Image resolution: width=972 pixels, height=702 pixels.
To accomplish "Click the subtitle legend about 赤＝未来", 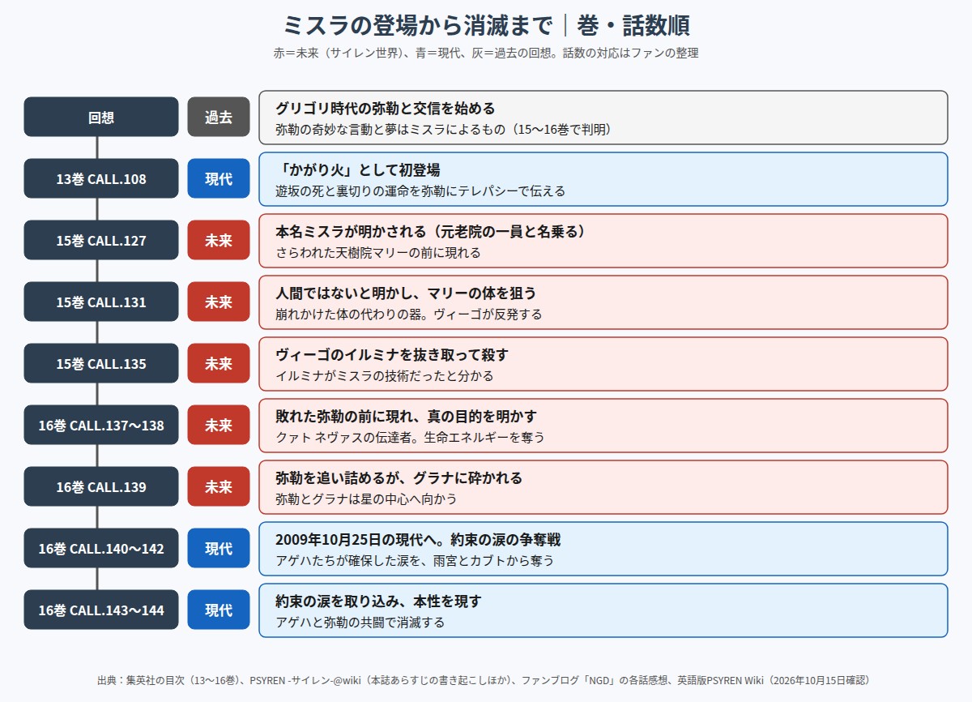I will [486, 54].
